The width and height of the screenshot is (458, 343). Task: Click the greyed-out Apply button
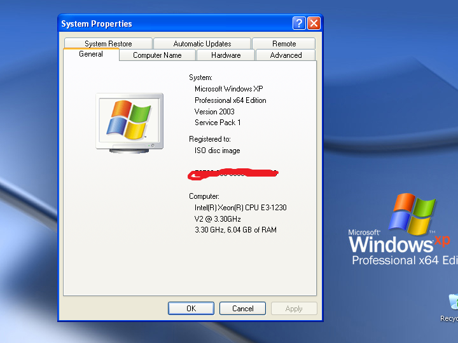click(x=294, y=309)
